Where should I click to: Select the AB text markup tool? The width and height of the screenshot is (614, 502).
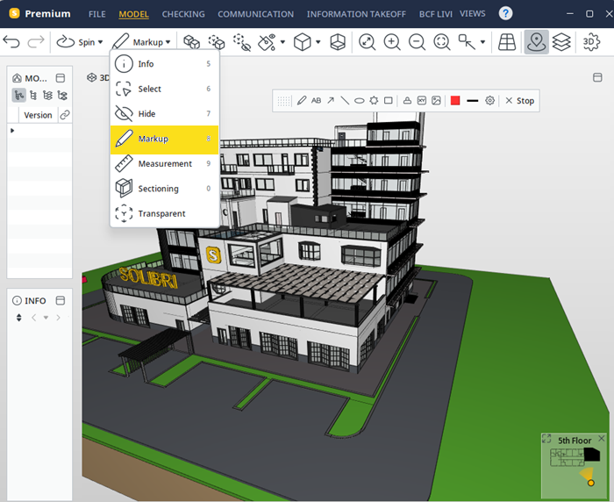(x=316, y=101)
